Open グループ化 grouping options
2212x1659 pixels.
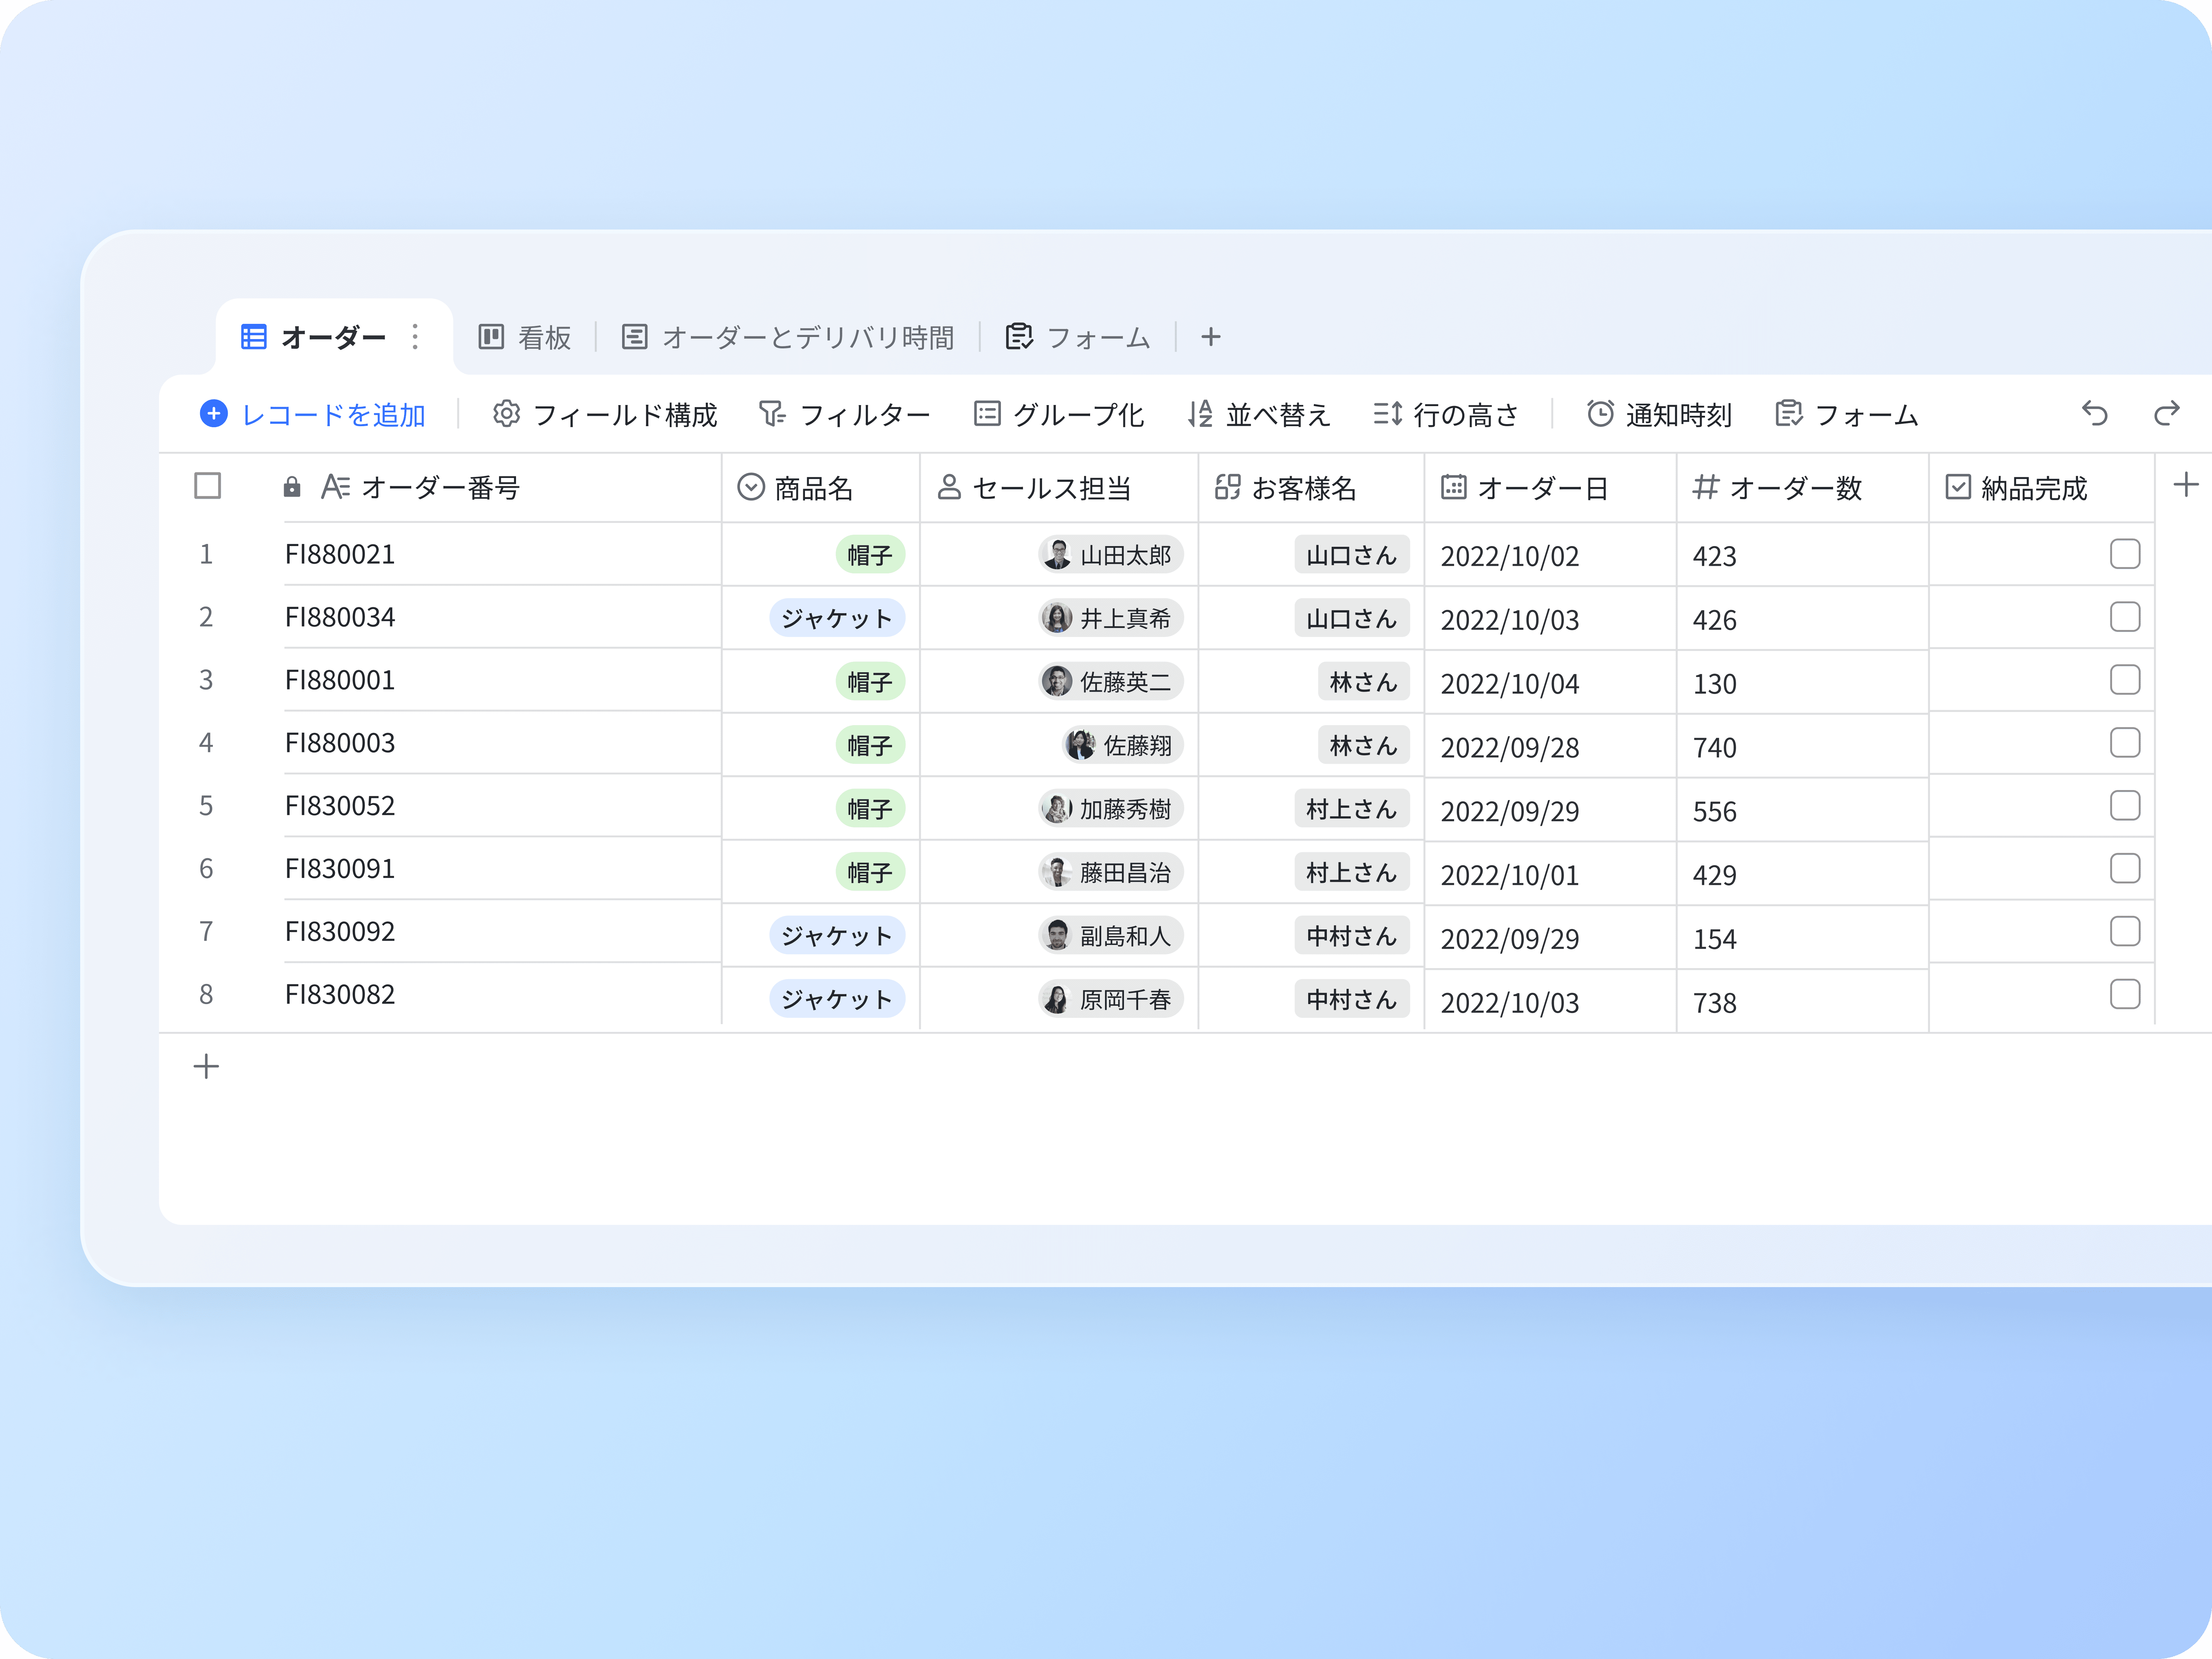click(x=1059, y=414)
